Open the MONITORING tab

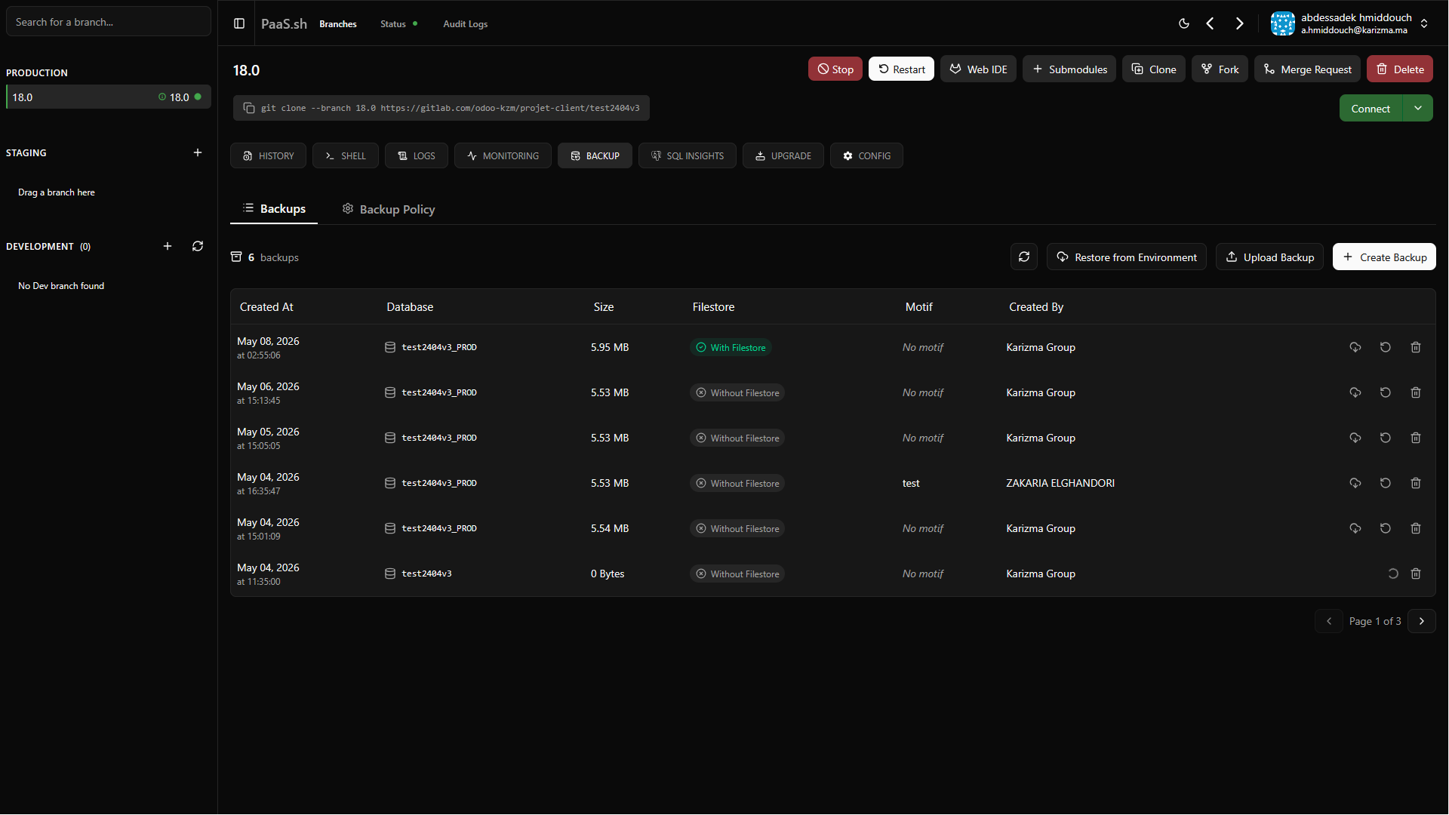tap(503, 155)
